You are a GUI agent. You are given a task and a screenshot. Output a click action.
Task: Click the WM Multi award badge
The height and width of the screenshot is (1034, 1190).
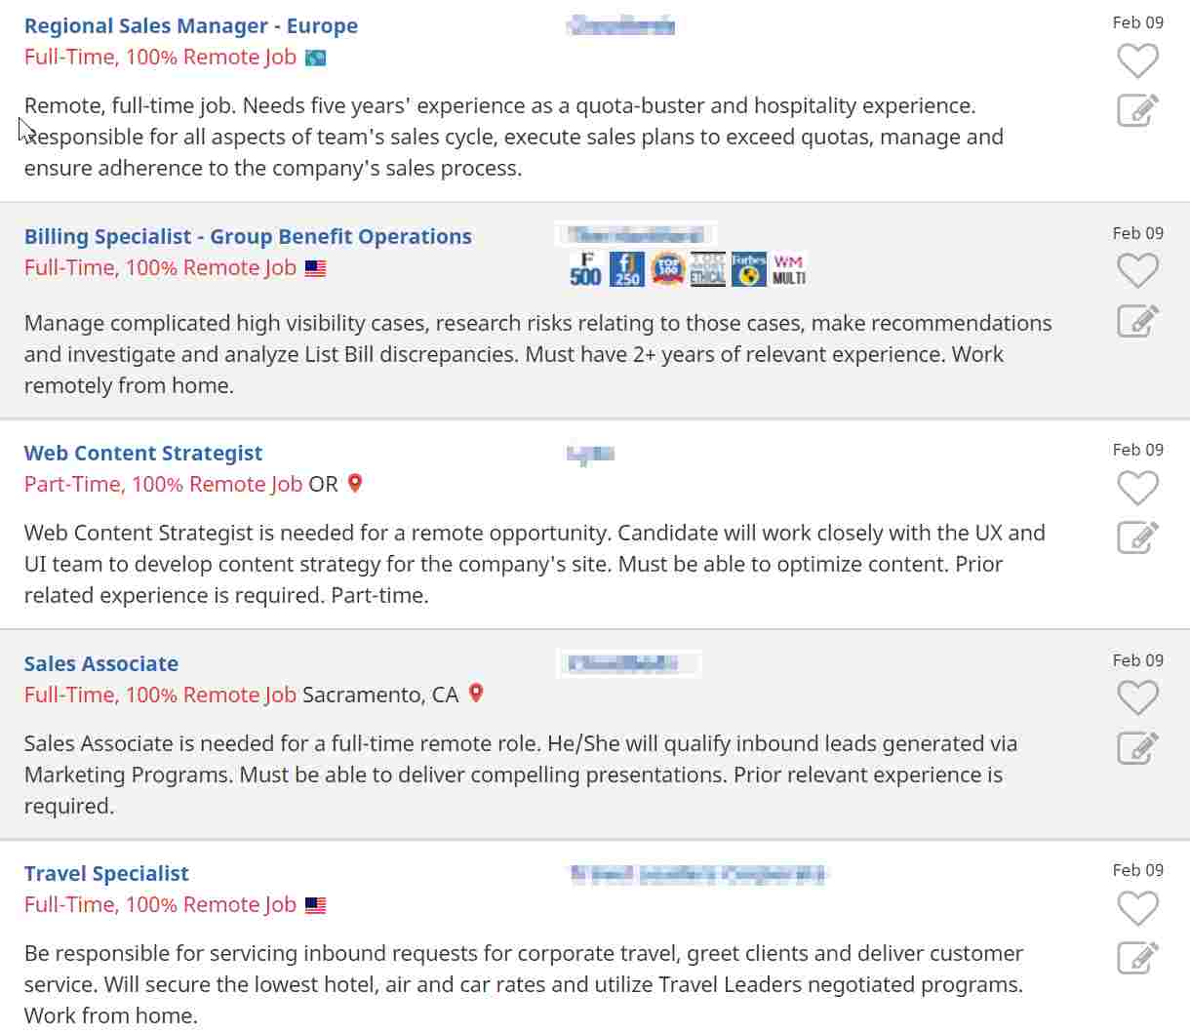pos(789,269)
